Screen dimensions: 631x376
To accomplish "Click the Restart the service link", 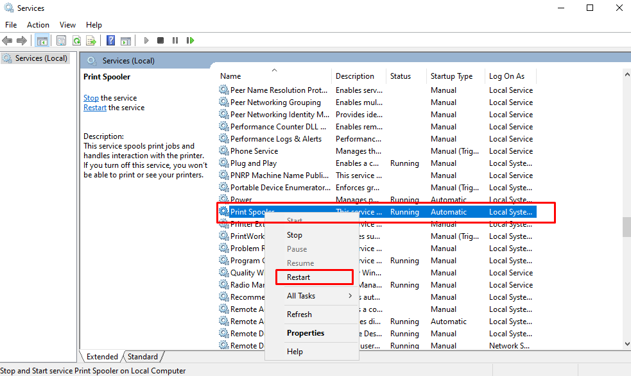I will 95,108.
